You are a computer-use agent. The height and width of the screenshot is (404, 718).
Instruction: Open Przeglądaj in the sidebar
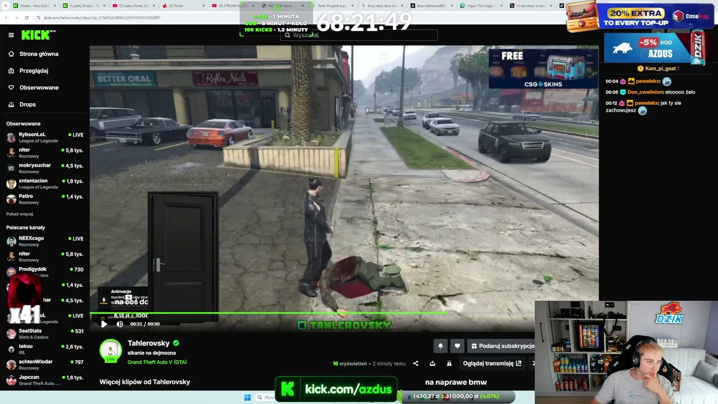pyautogui.click(x=34, y=71)
